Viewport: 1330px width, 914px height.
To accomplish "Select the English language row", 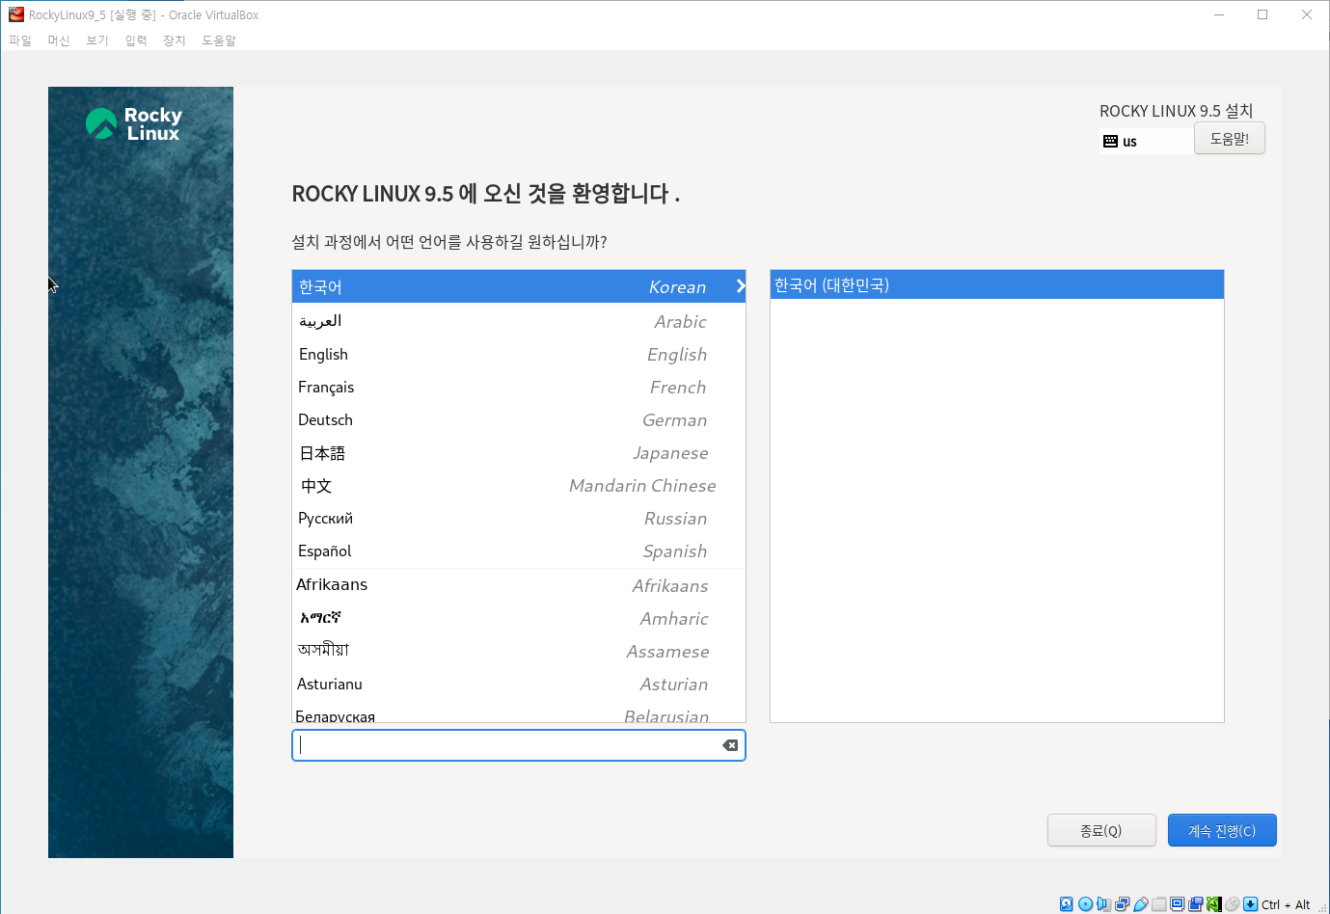I will coord(519,354).
